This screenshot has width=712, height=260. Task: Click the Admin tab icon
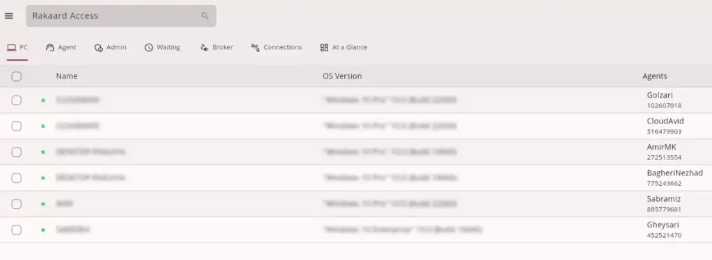pyautogui.click(x=99, y=48)
